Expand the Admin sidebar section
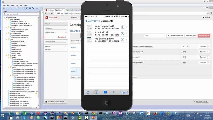213x120 pixels. click(x=56, y=46)
